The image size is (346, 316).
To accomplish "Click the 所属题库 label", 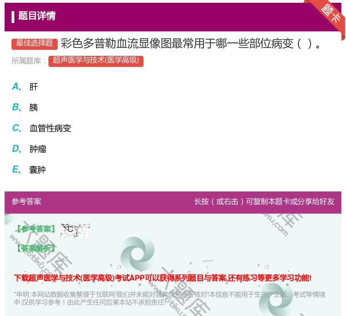I will [29, 61].
